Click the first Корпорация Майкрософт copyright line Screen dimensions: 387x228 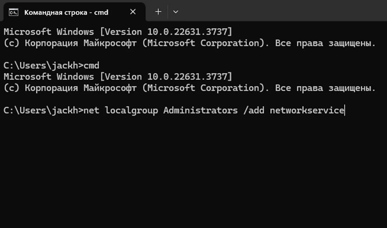pos(189,43)
